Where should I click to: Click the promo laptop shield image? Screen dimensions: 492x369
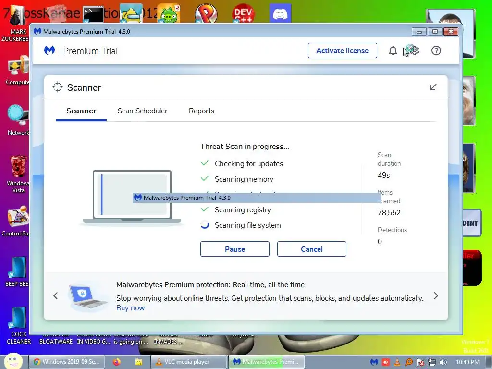(x=87, y=296)
